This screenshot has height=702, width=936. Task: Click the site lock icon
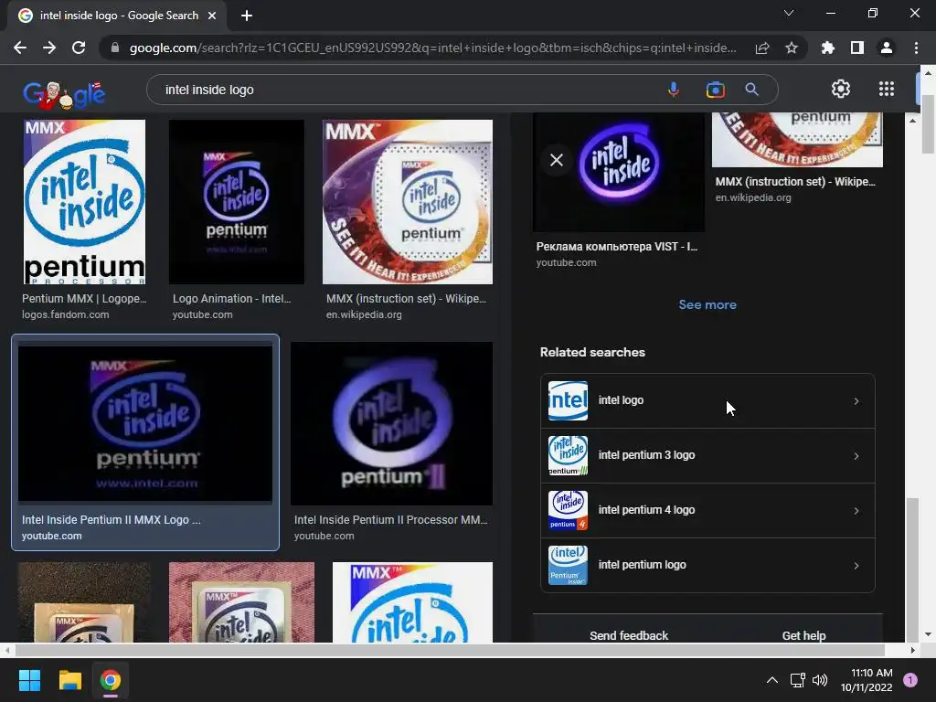point(115,48)
